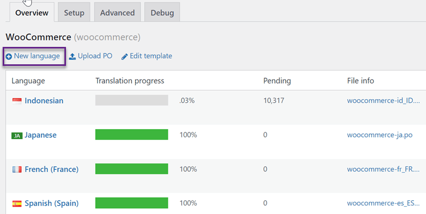
Task: Click the Indonesian translation progress bar
Action: pos(132,100)
